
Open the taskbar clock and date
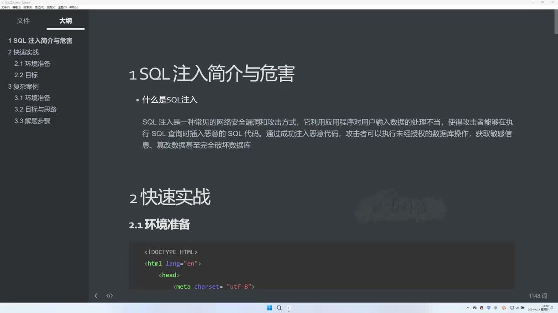538,308
